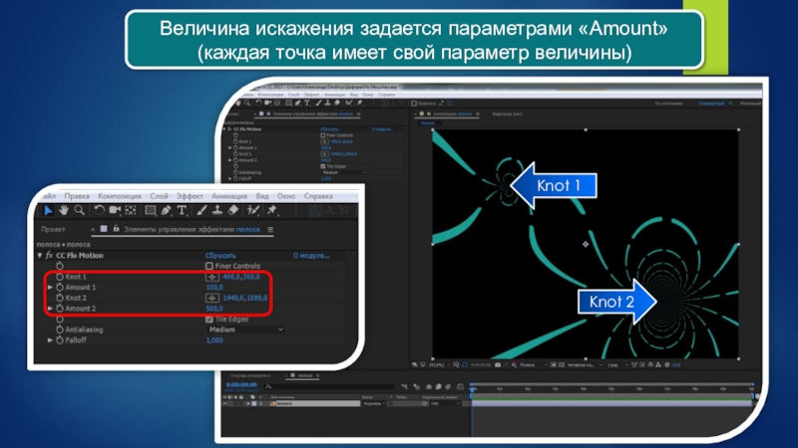Viewport: 798px width, 448px height.
Task: Toggle Amount 2 stopwatch in enlarged inset
Action: coord(60,309)
